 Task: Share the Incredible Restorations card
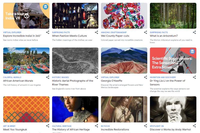(145, 126)
